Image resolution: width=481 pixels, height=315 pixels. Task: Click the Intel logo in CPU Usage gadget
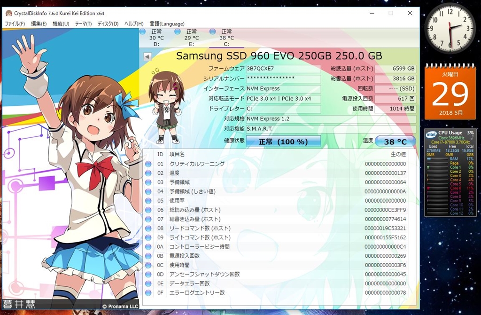(x=431, y=134)
